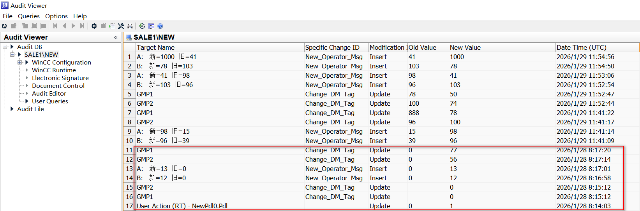Click the green clock update icon
Viewport: 640px width, 211px height.
[x=142, y=26]
